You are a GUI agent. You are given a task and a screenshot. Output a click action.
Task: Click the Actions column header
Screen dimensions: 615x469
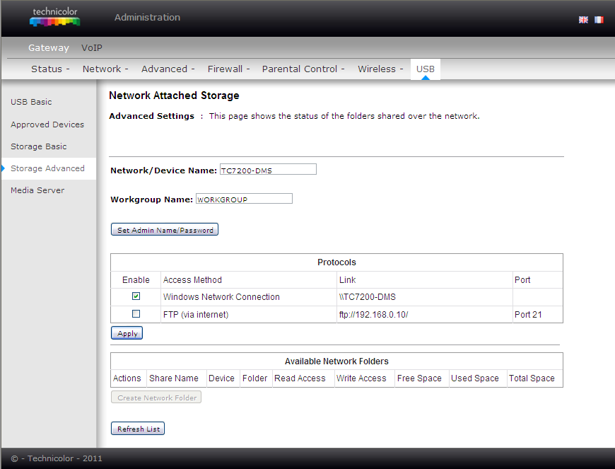coord(127,378)
